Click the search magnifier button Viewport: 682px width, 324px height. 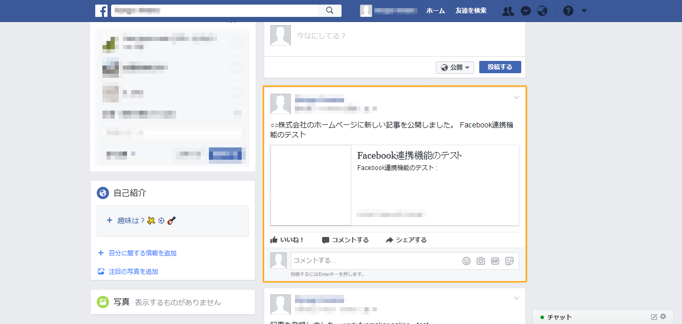[330, 11]
